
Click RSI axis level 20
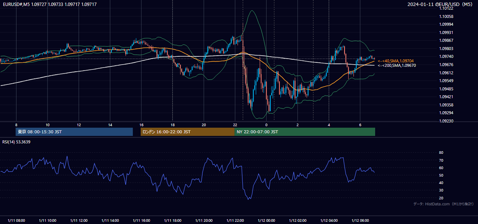coord(441,198)
